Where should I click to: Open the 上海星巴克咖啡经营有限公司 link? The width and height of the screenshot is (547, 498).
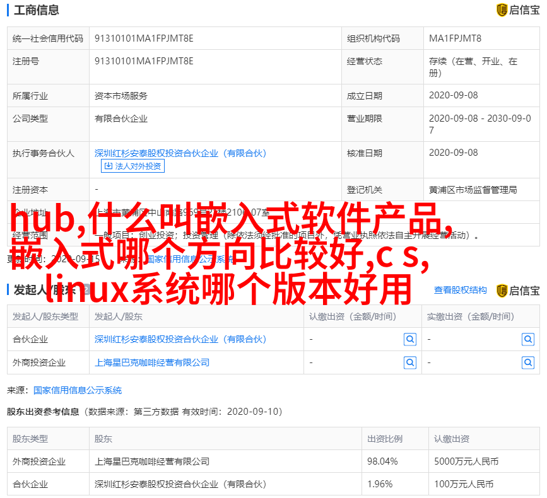pyautogui.click(x=152, y=363)
